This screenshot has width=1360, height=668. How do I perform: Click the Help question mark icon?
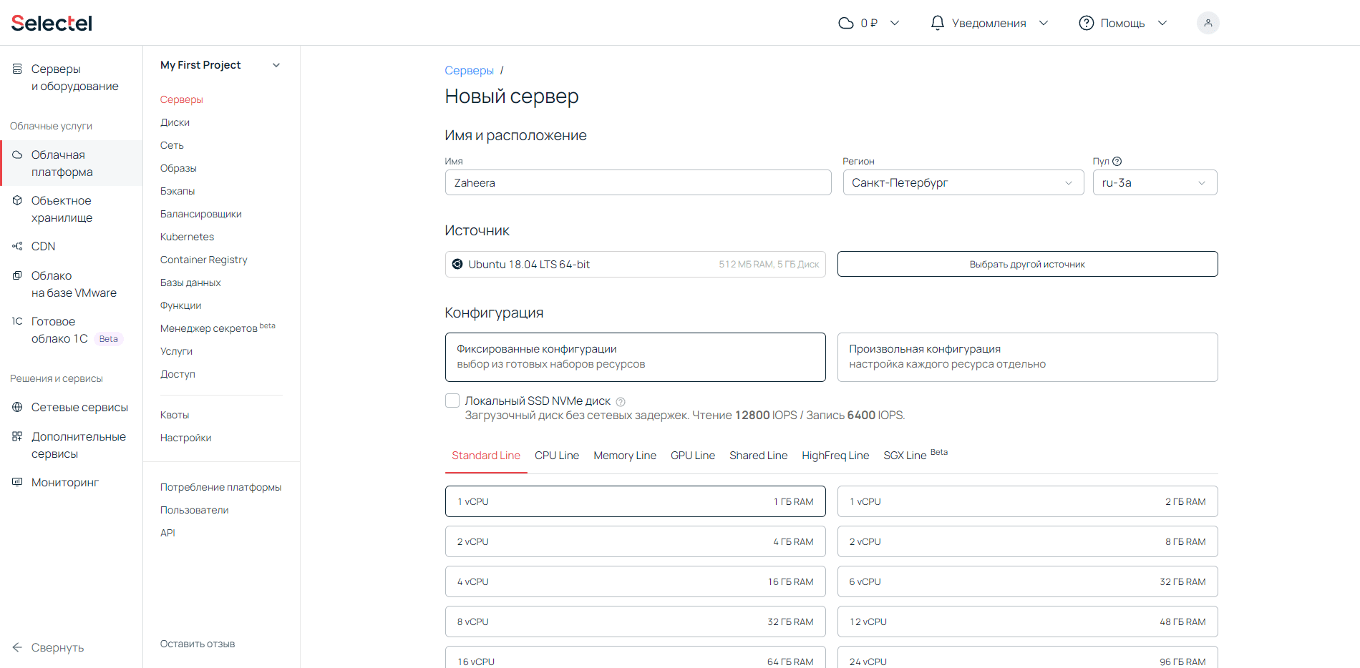tap(1086, 23)
